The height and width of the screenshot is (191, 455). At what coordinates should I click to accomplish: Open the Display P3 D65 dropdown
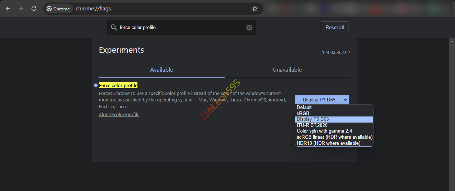[x=322, y=100]
